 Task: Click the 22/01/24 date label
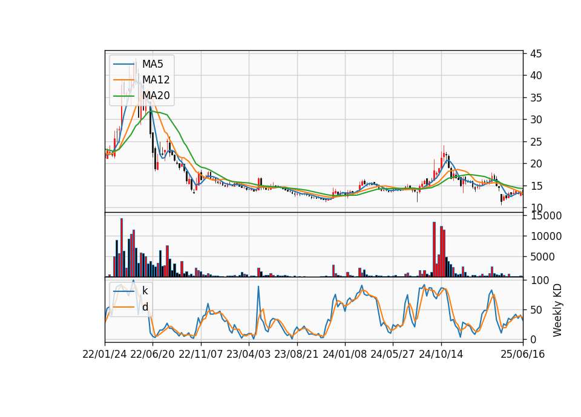point(105,354)
